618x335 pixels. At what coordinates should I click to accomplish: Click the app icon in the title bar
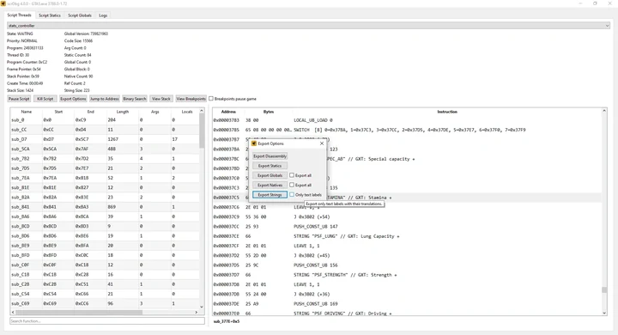pos(3,3)
